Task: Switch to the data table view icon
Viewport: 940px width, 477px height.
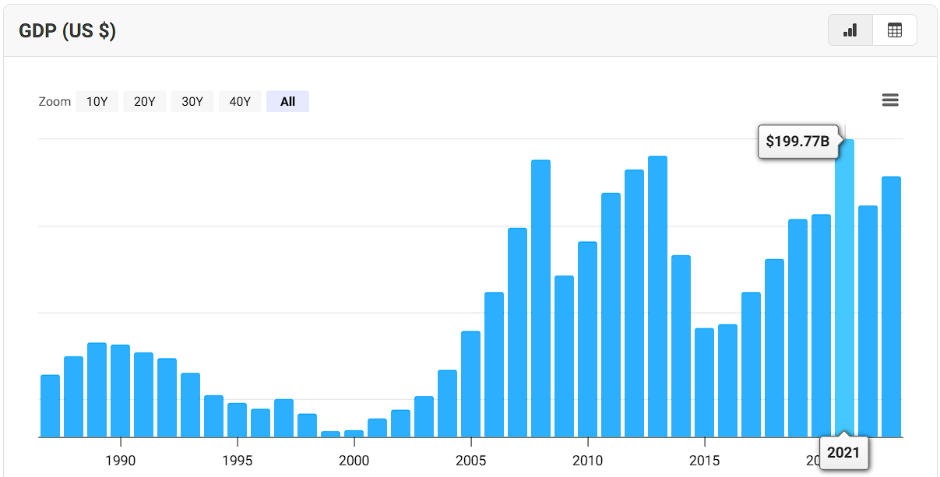Action: tap(895, 30)
